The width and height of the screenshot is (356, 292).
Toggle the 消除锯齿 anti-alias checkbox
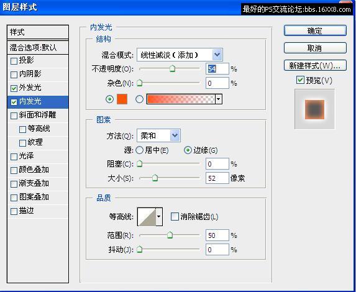pos(175,217)
